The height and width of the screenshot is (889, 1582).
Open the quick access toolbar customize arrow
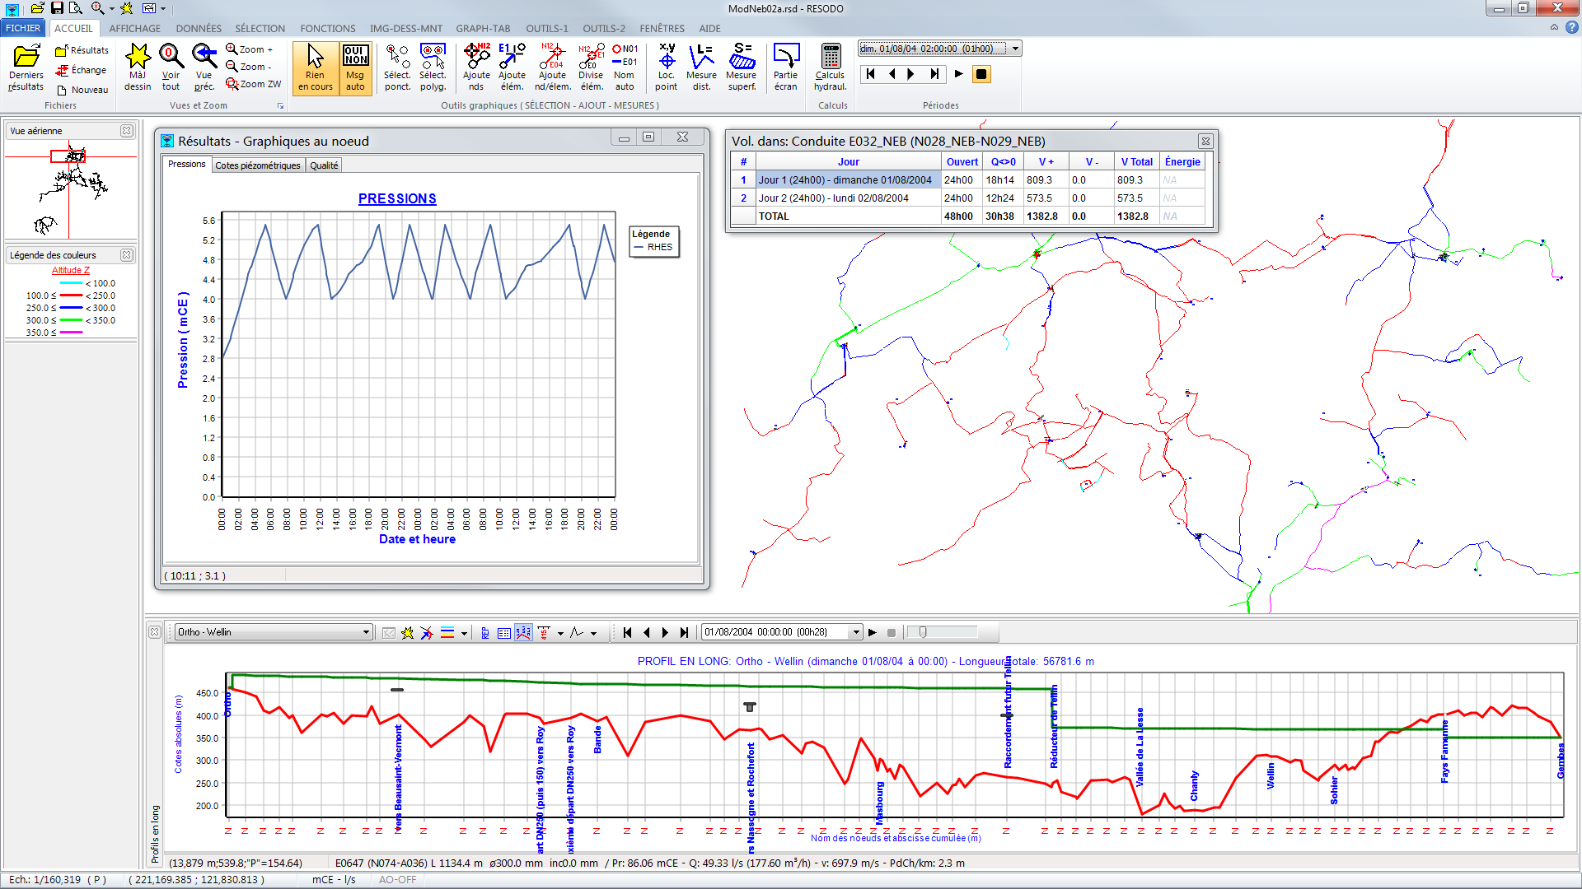click(163, 8)
